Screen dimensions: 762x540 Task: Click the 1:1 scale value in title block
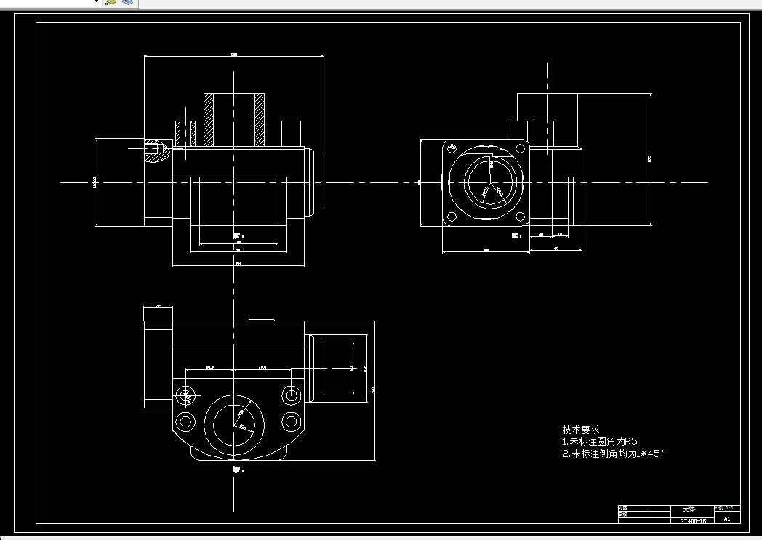pos(729,508)
